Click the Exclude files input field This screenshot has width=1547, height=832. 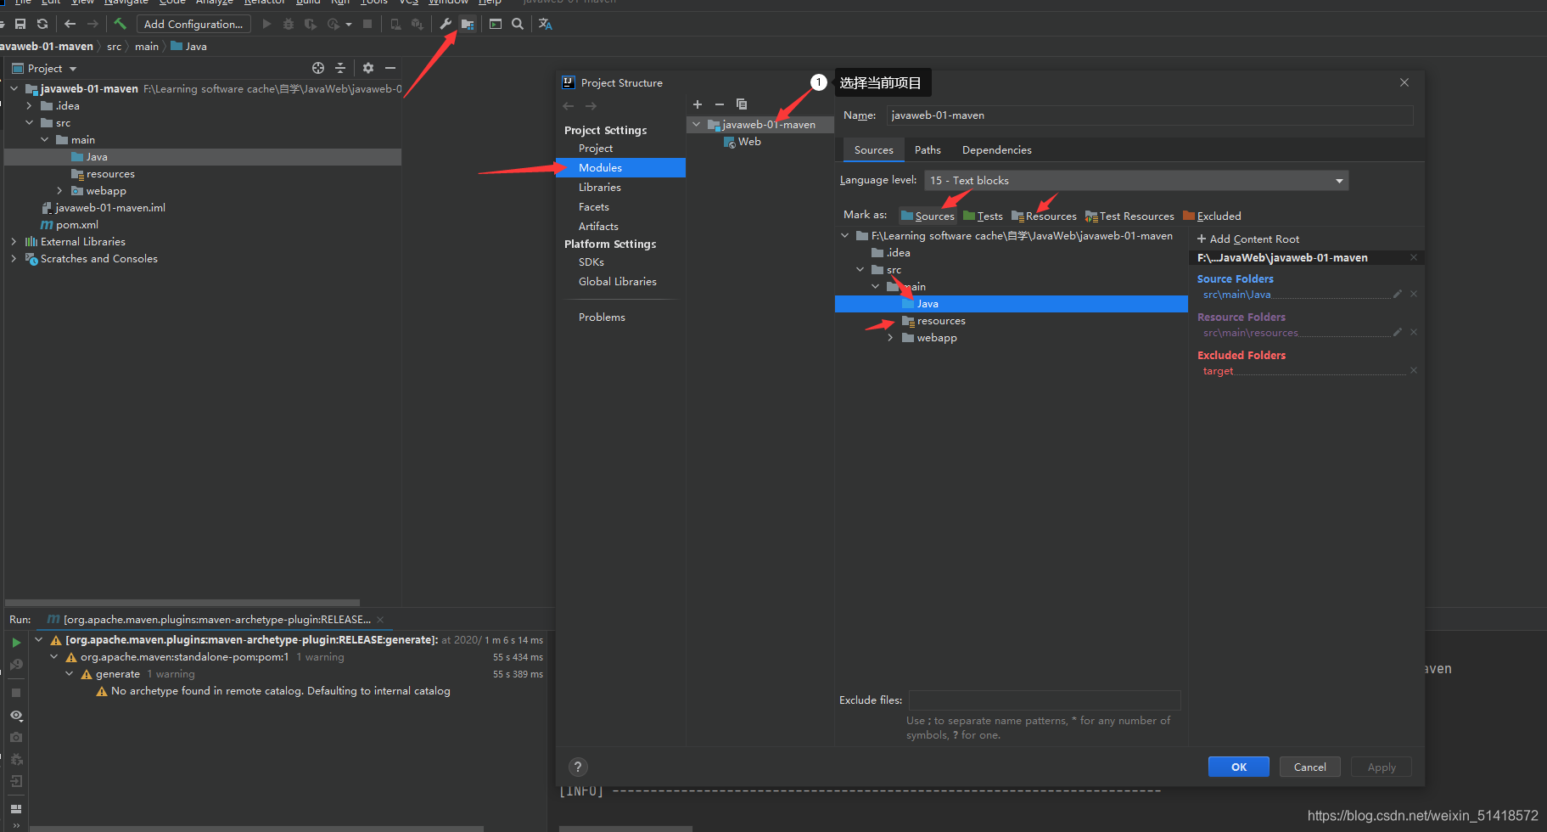(x=1045, y=700)
